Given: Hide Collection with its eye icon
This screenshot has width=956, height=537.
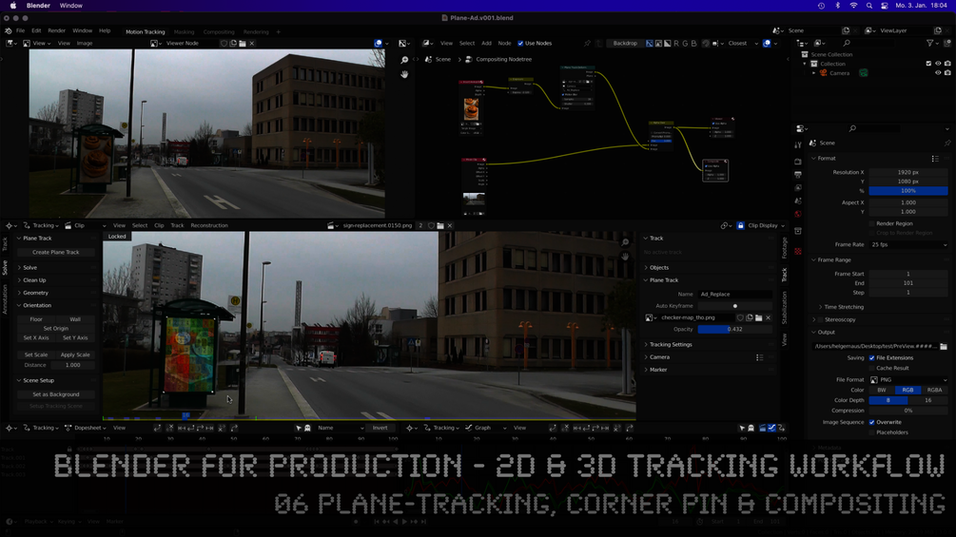Looking at the screenshot, I should 938,64.
